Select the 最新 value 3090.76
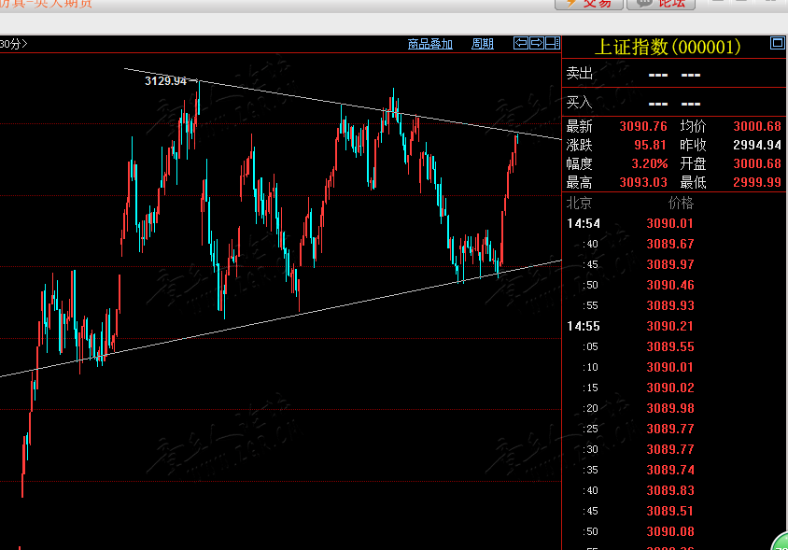The image size is (788, 550). click(x=643, y=126)
